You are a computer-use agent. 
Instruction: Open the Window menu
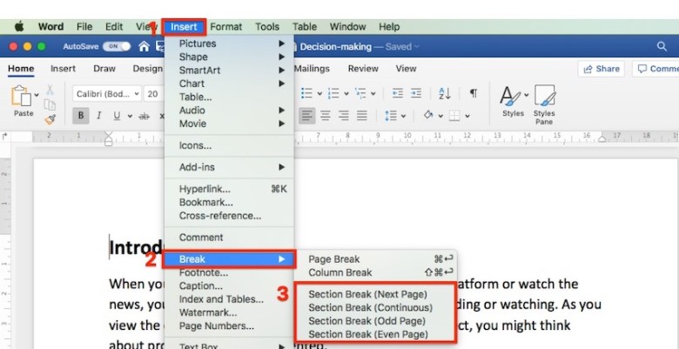click(347, 27)
